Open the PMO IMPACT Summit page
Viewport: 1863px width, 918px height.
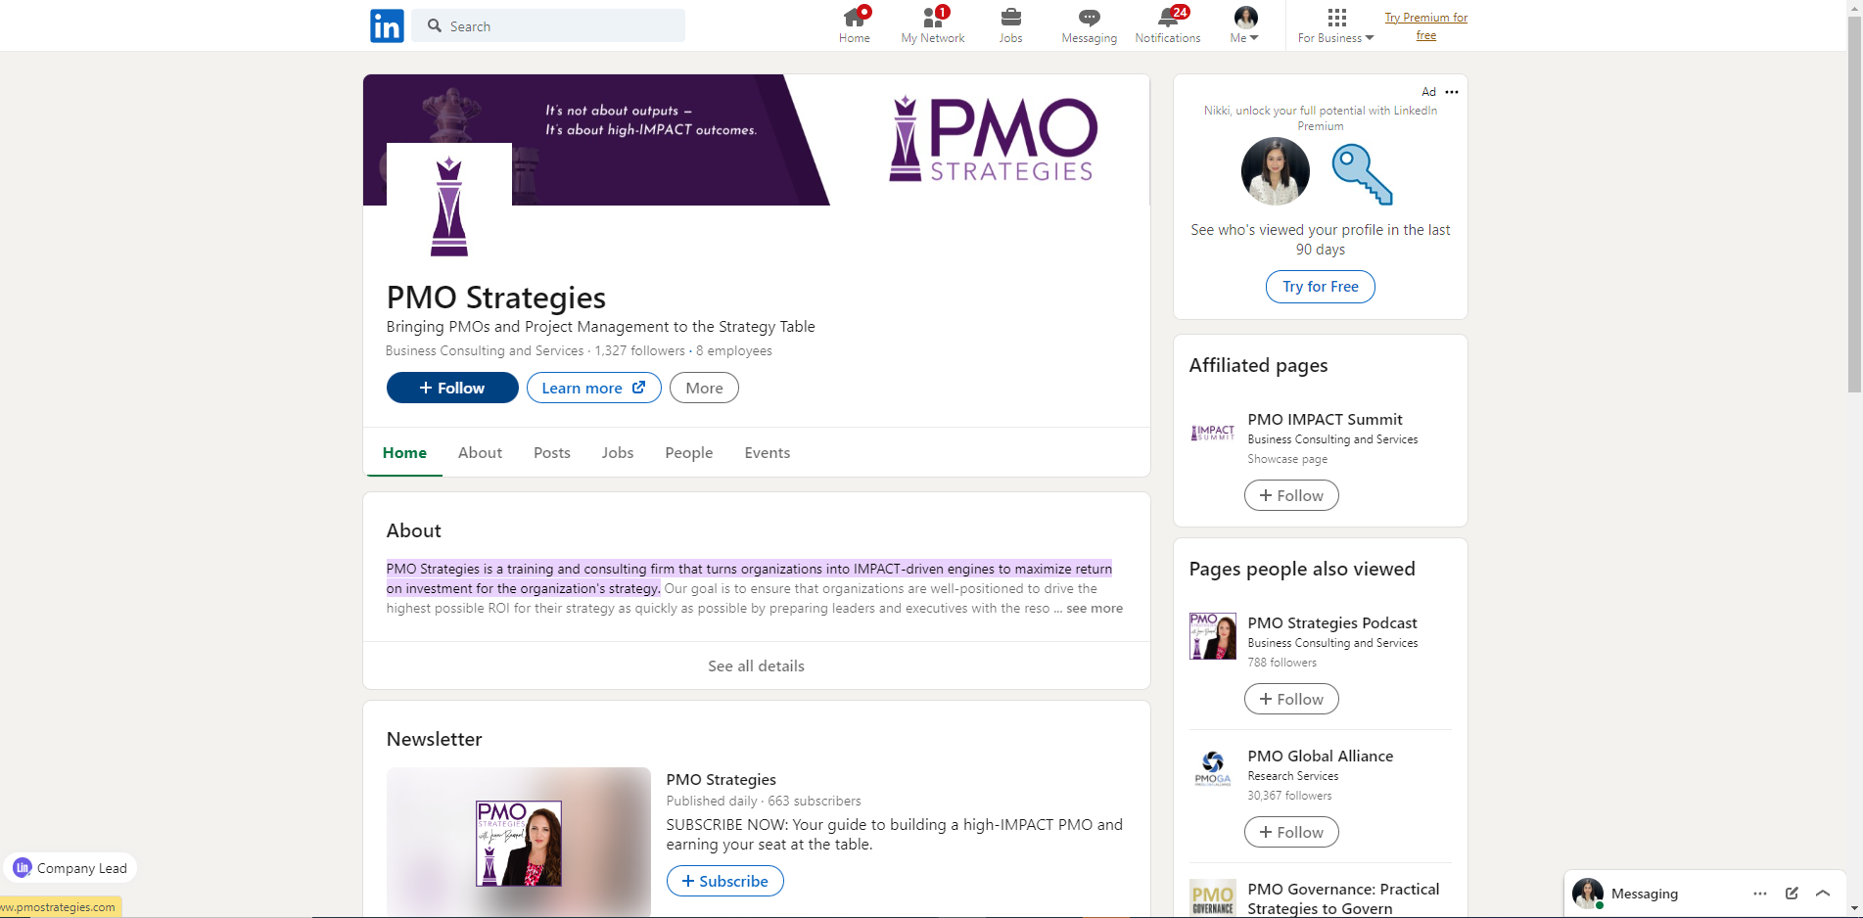(1325, 419)
